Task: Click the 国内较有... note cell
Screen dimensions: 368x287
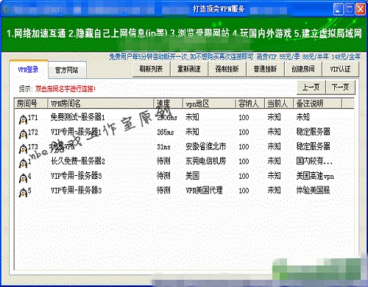Action: point(314,161)
